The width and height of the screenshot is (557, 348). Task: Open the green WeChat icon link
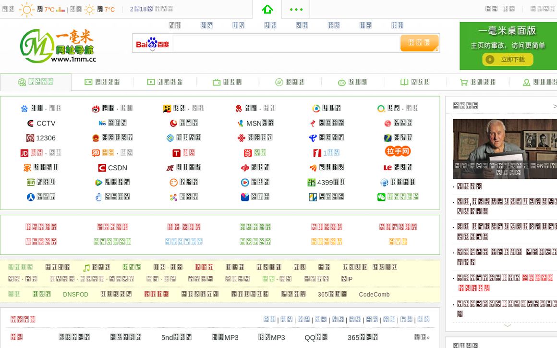point(381,197)
